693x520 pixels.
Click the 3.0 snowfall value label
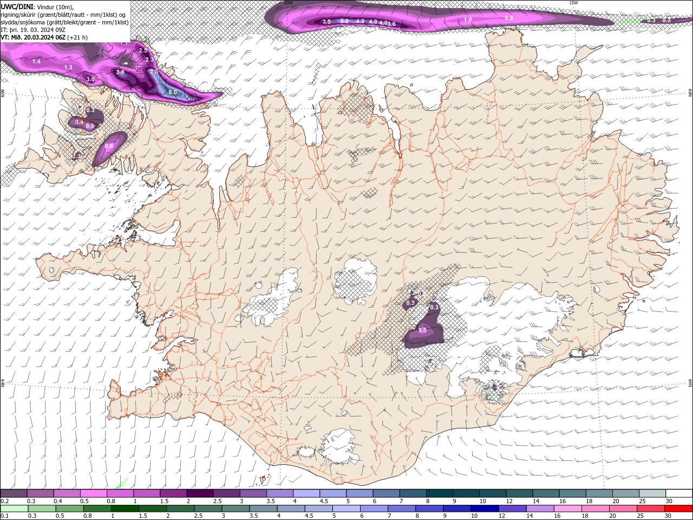(x=90, y=79)
